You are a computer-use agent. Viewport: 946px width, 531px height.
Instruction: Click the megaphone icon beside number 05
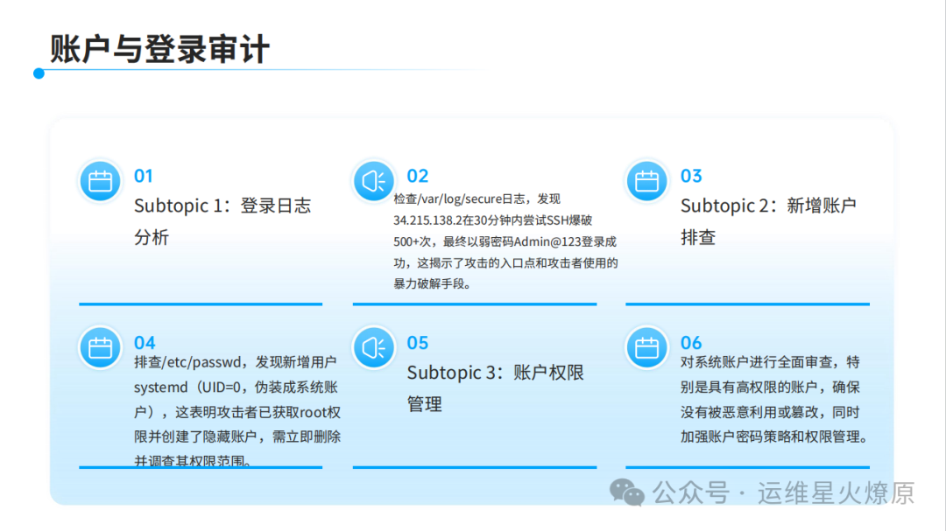coord(374,347)
